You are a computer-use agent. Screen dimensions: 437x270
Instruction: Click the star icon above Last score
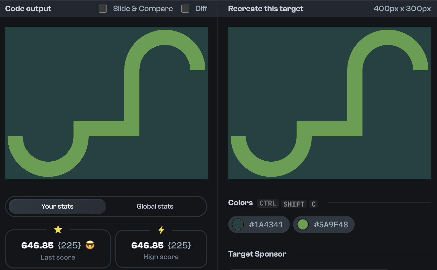(58, 229)
